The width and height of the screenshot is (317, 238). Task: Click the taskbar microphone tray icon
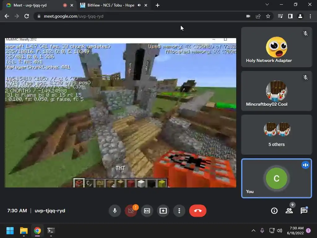(x=262, y=231)
